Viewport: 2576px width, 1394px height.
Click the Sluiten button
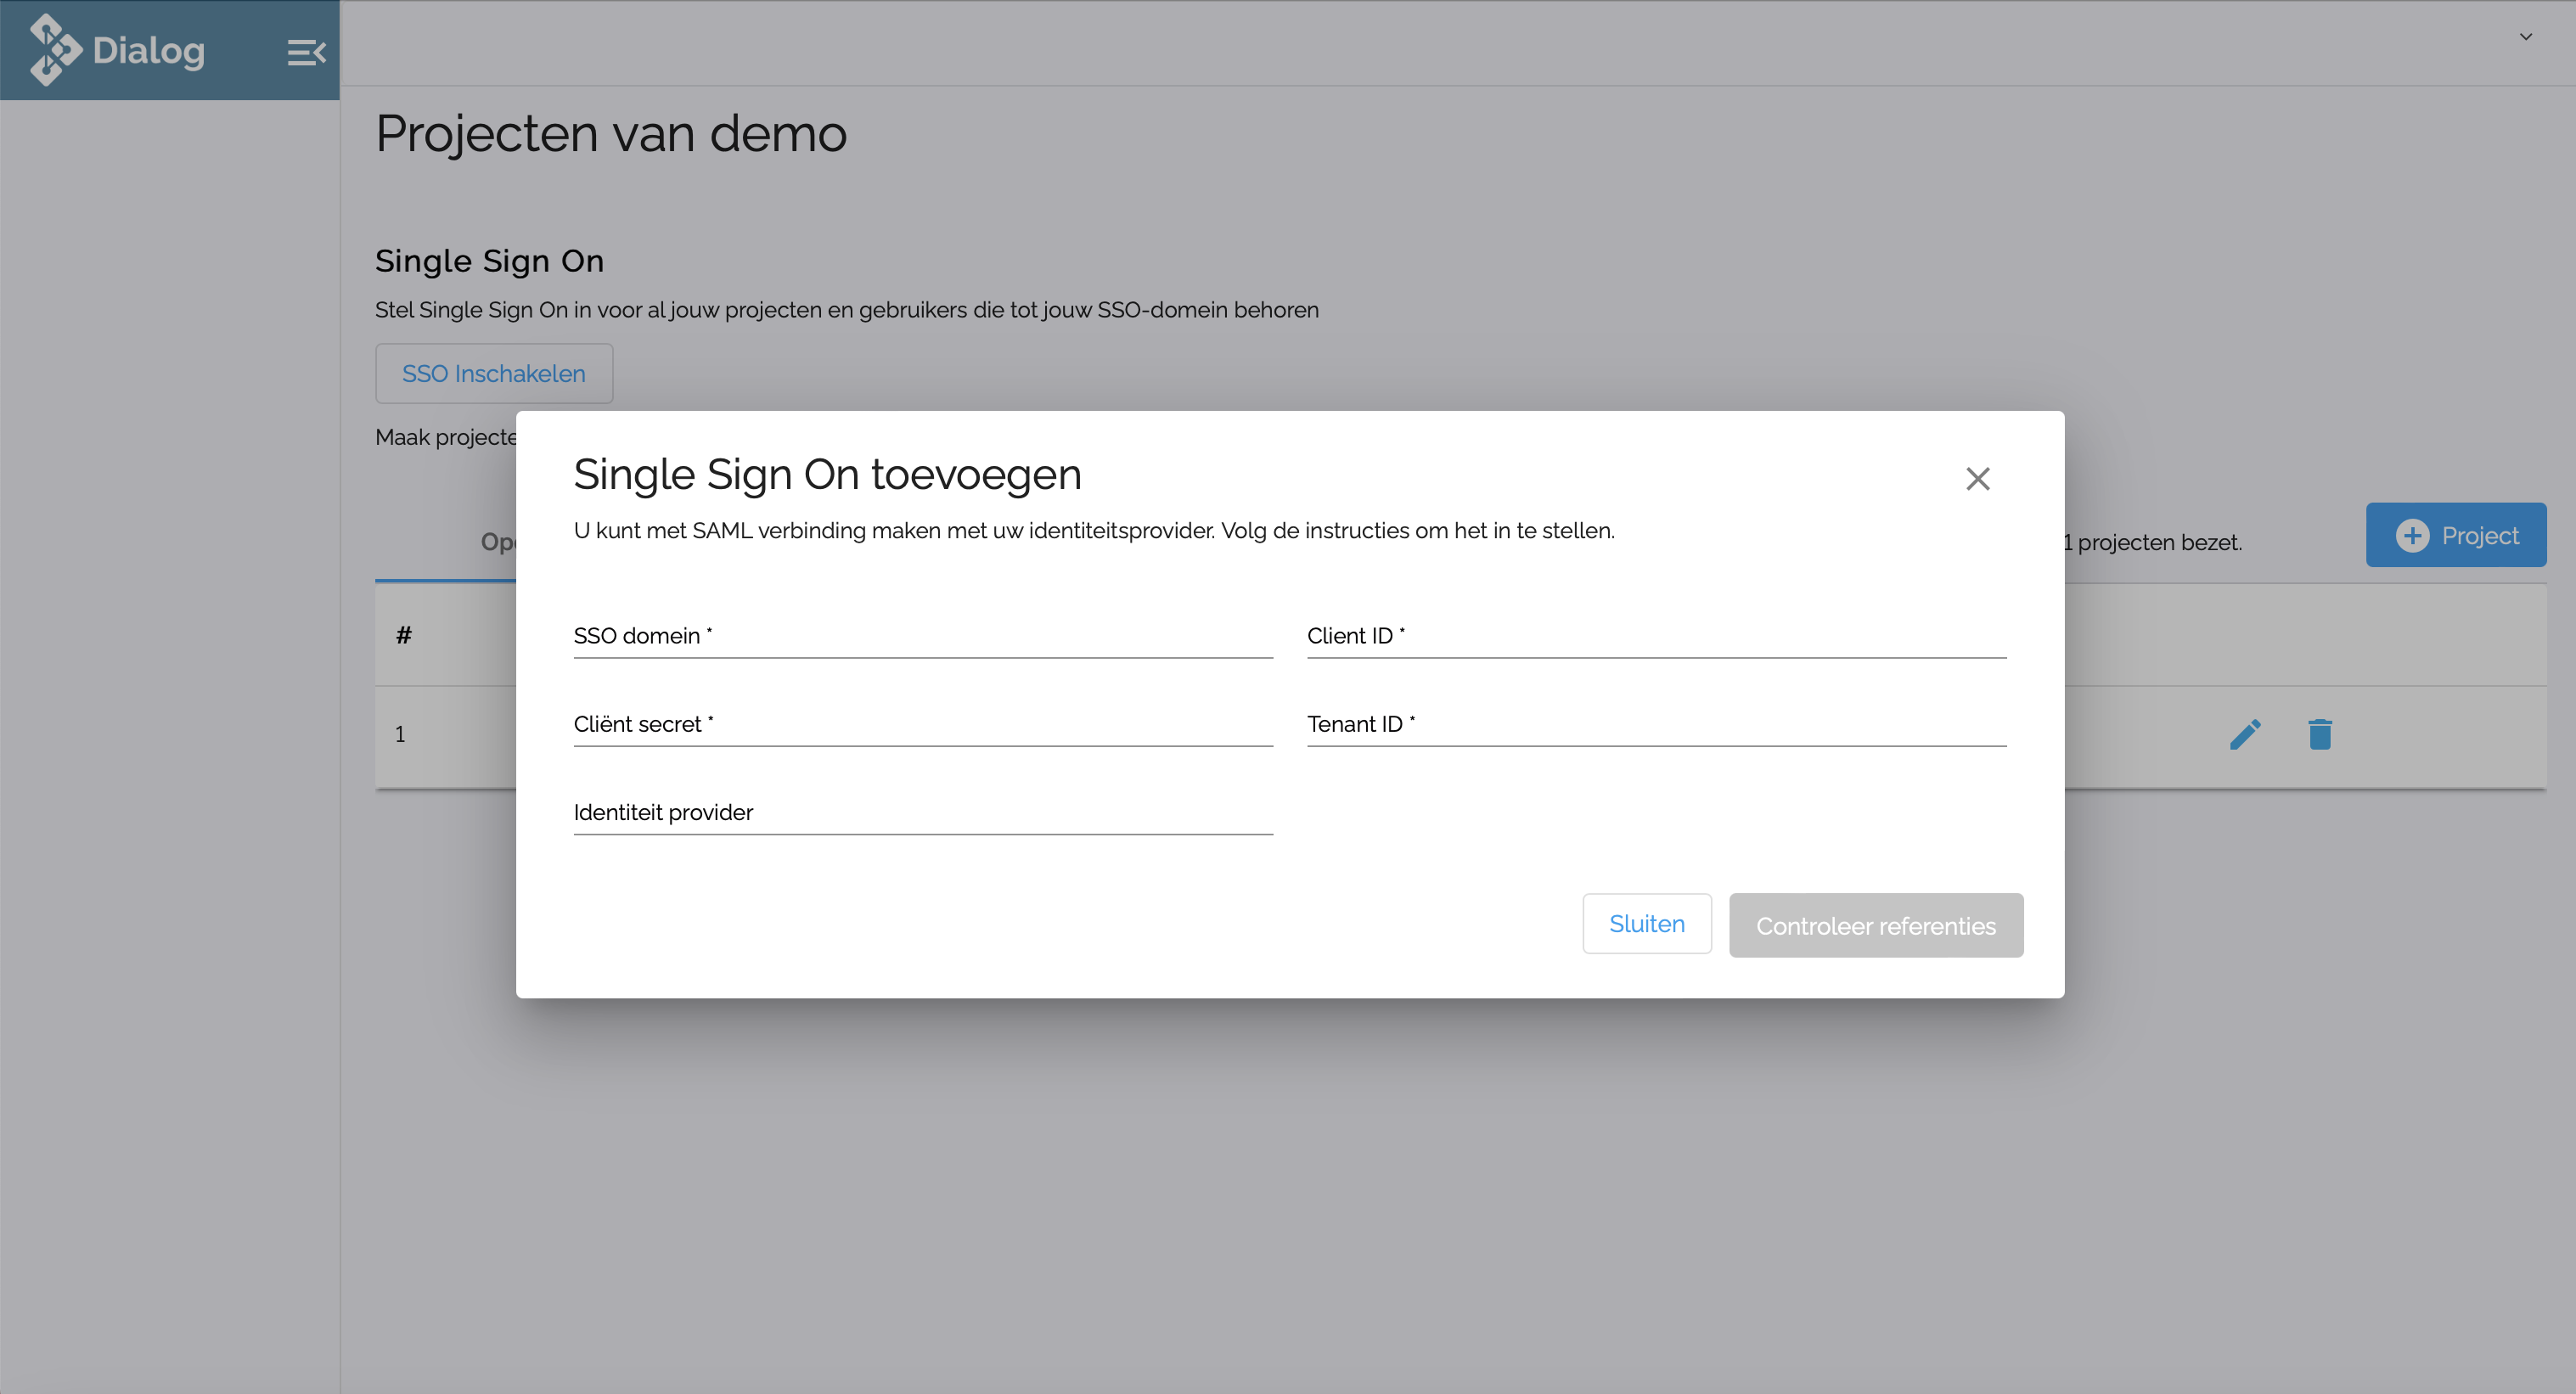(1647, 923)
